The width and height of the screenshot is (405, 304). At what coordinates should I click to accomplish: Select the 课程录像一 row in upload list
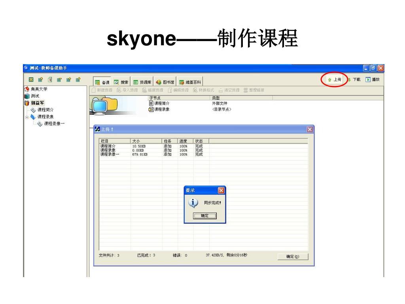pyautogui.click(x=203, y=155)
